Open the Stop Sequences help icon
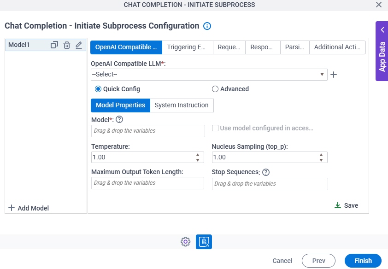The height and width of the screenshot is (269, 388). 266,172
